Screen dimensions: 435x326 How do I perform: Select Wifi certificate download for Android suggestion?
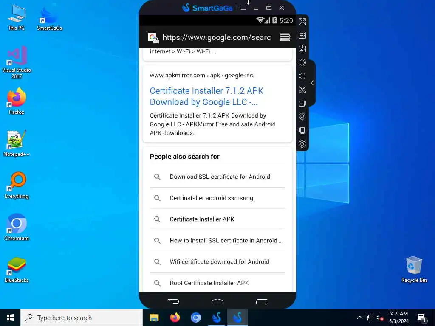click(217, 262)
